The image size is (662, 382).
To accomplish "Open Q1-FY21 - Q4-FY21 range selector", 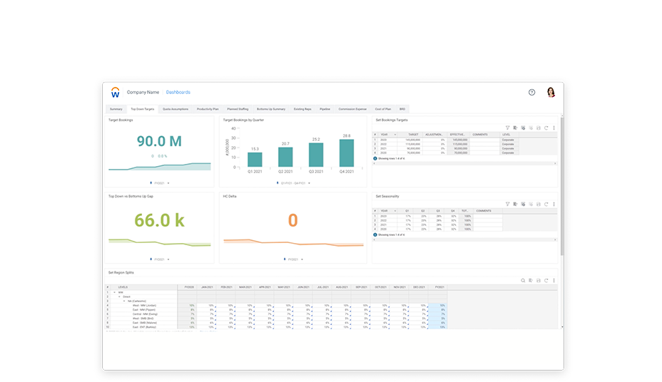I will click(293, 183).
